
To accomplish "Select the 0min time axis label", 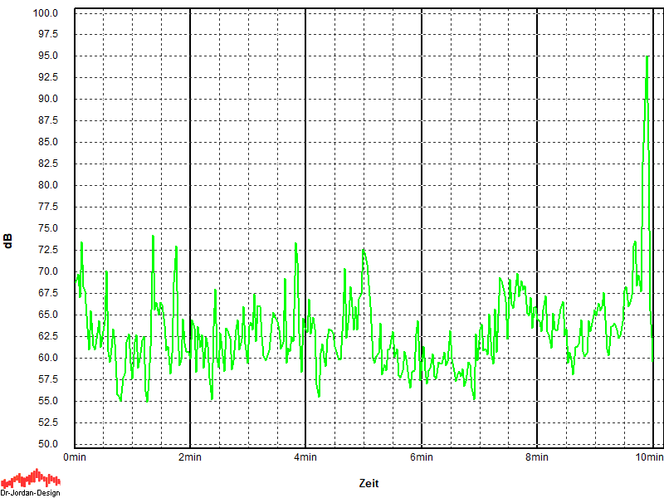I will 75,457.
